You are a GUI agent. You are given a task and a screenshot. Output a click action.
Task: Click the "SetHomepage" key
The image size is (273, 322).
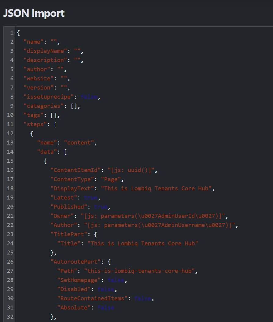pyautogui.click(x=79, y=280)
